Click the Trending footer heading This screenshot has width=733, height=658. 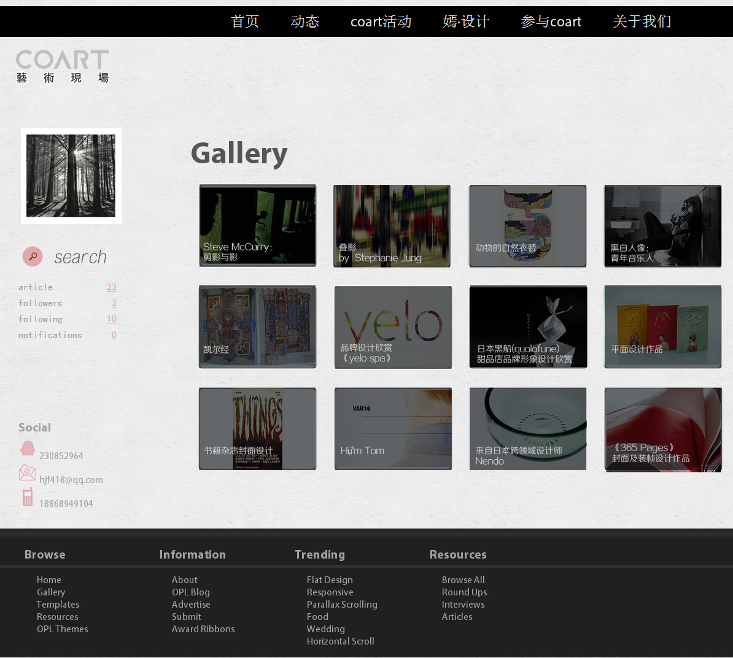[320, 554]
